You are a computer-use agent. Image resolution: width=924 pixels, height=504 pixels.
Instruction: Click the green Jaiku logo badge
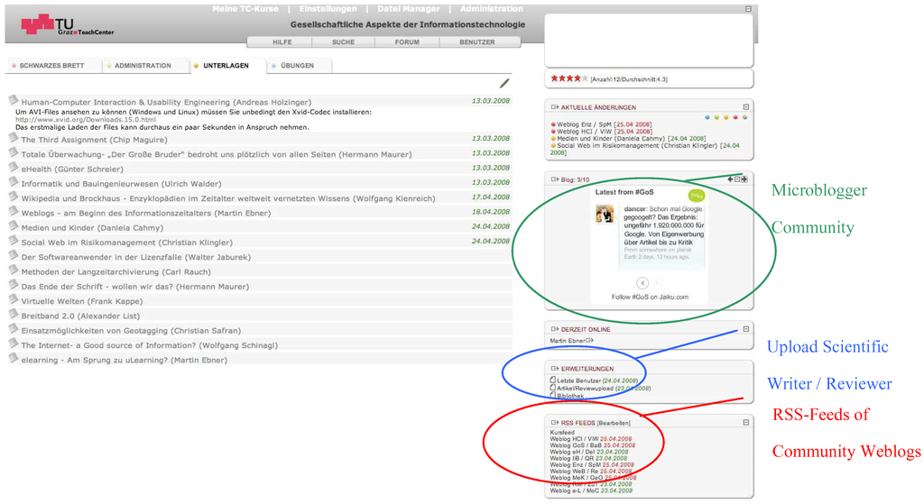(695, 196)
